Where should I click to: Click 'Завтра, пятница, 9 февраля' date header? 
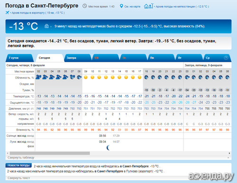[203, 65]
